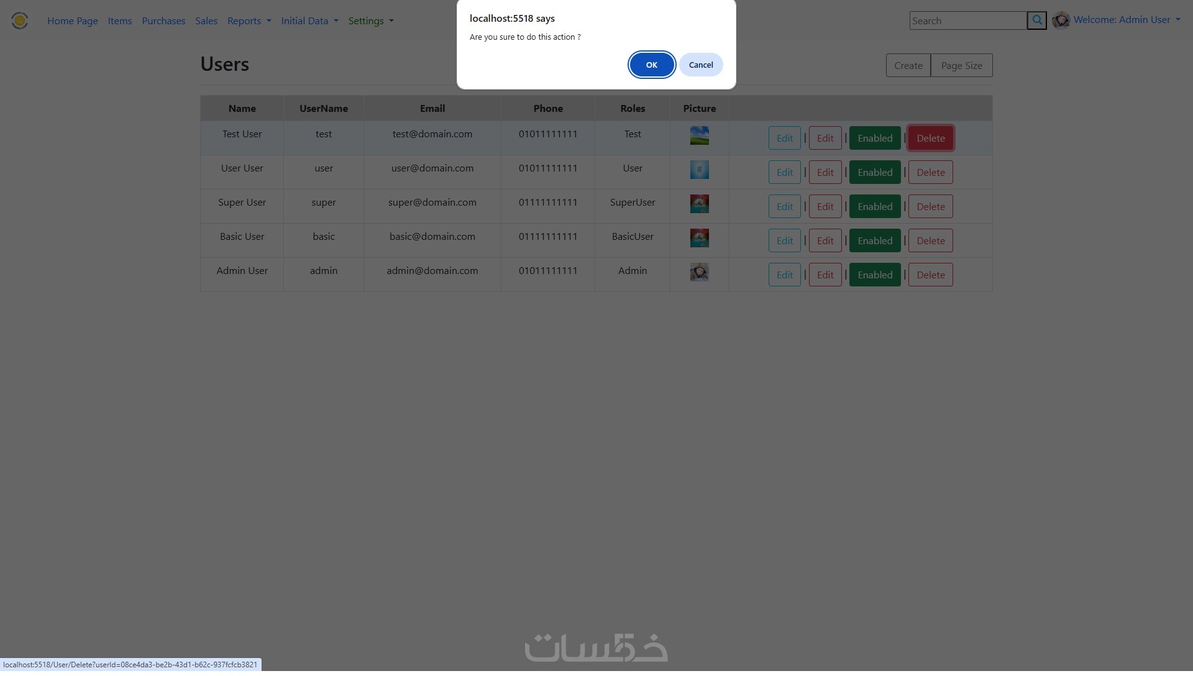Expand the Initial Data dropdown
1193x676 pixels.
tap(309, 21)
